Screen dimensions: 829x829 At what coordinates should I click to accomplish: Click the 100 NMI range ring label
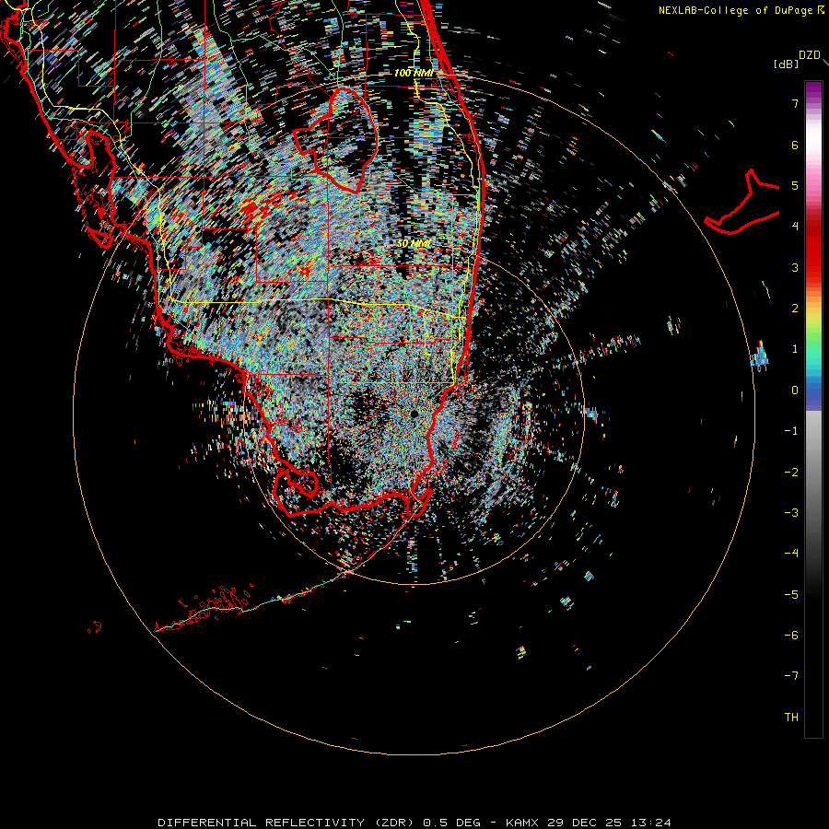coord(414,73)
